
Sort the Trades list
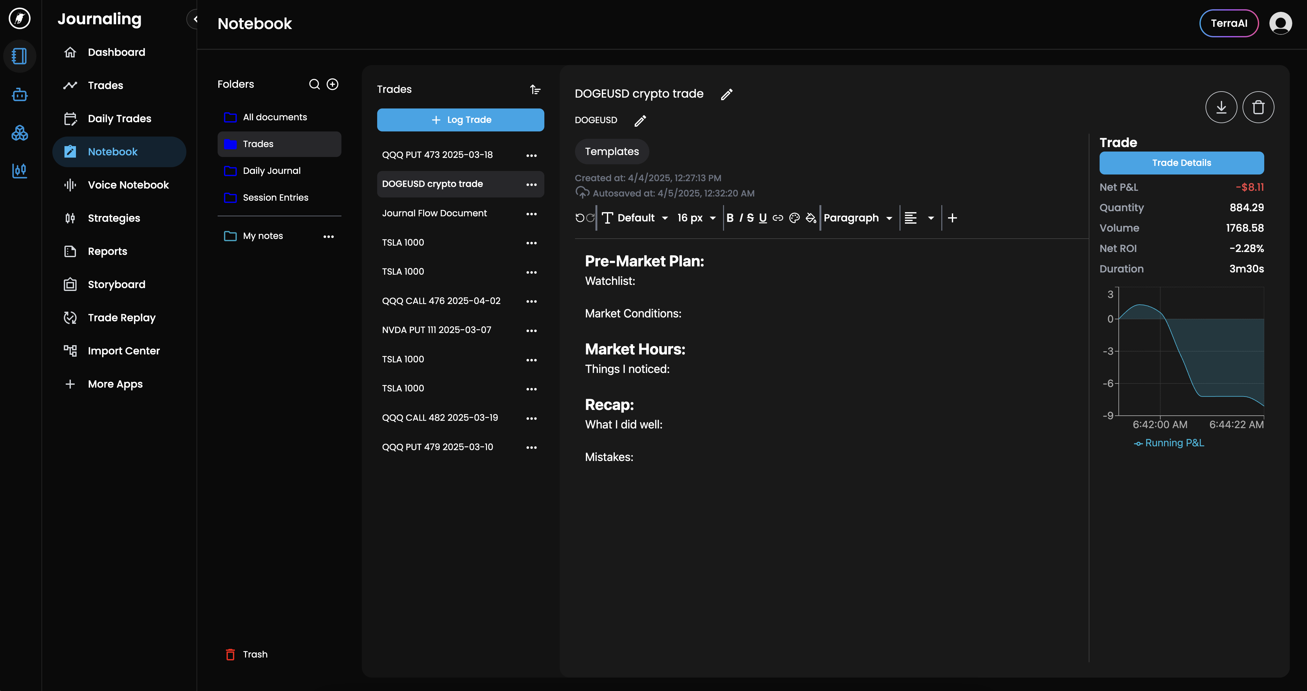535,90
